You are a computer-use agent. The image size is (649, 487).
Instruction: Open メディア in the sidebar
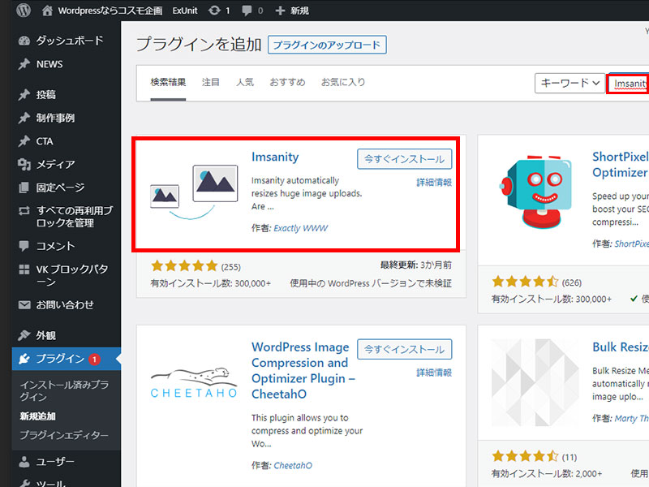(x=55, y=164)
